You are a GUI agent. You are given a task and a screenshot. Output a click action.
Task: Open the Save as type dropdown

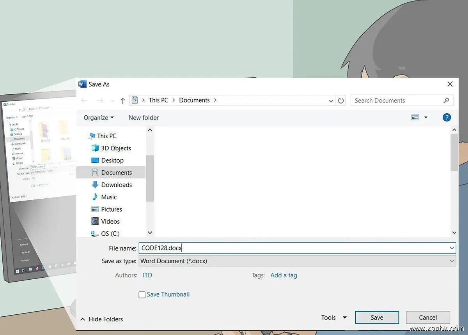tap(297, 261)
